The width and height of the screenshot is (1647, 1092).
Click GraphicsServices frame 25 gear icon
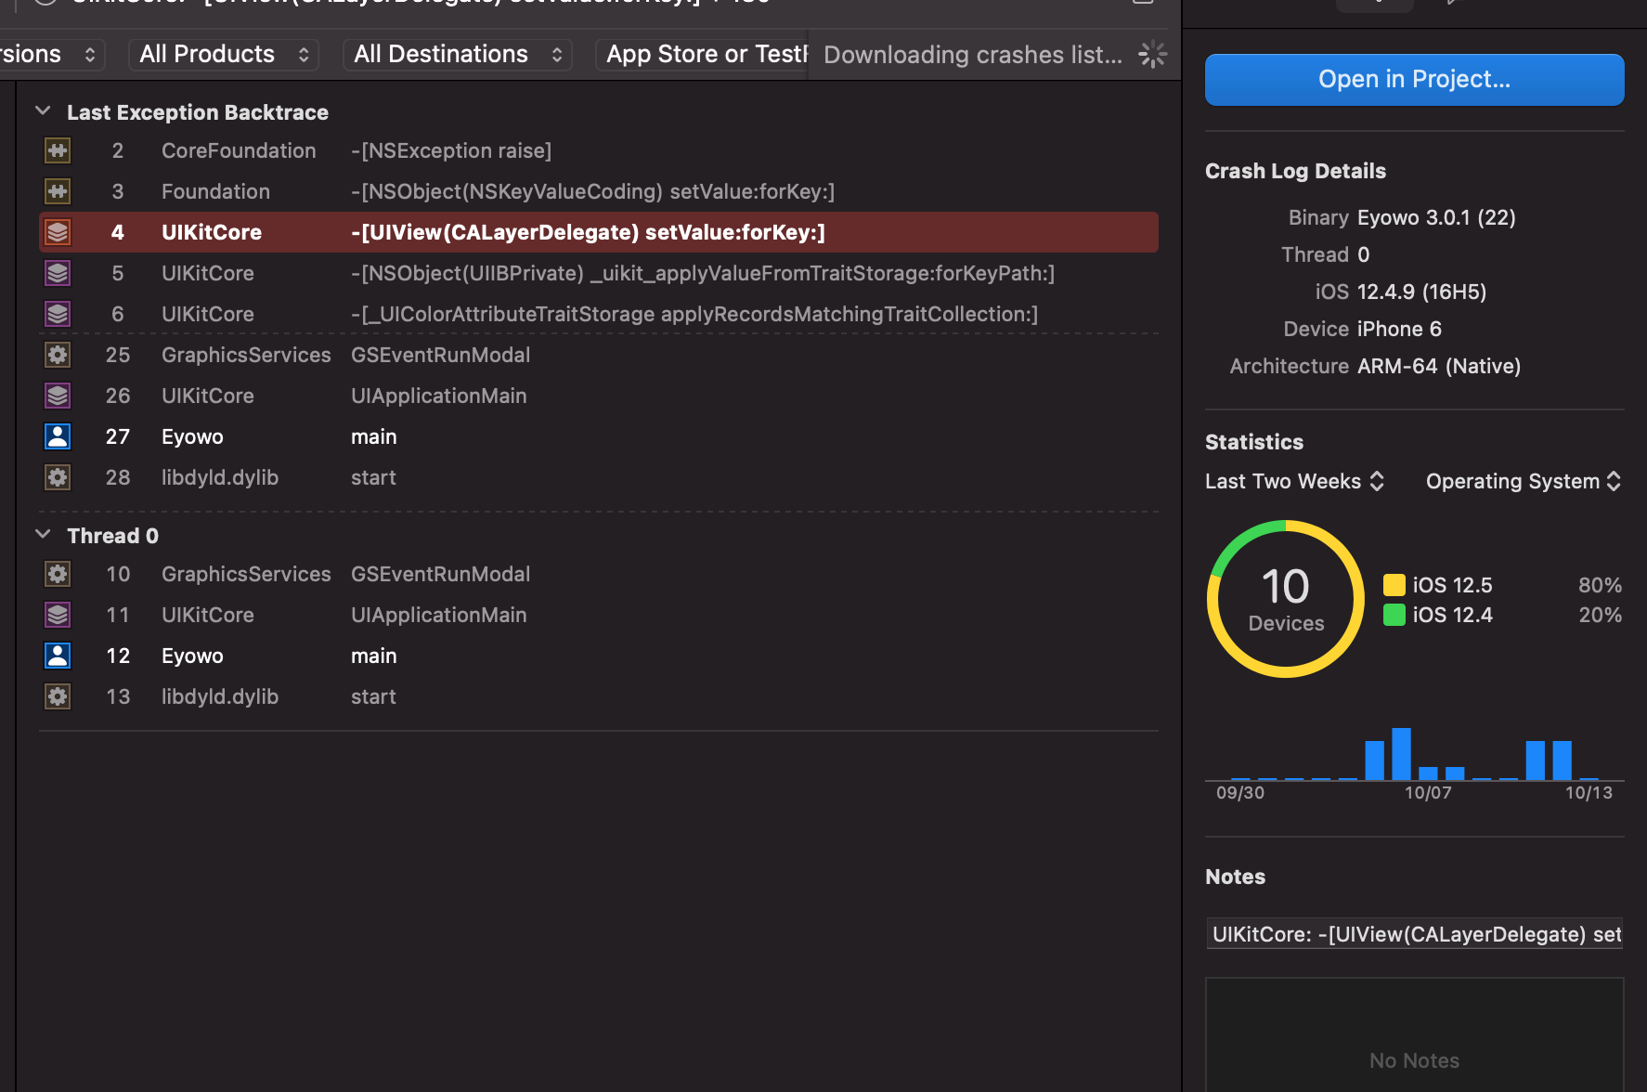58,355
